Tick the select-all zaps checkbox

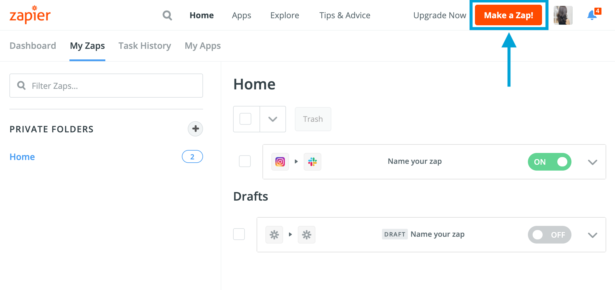coord(245,119)
